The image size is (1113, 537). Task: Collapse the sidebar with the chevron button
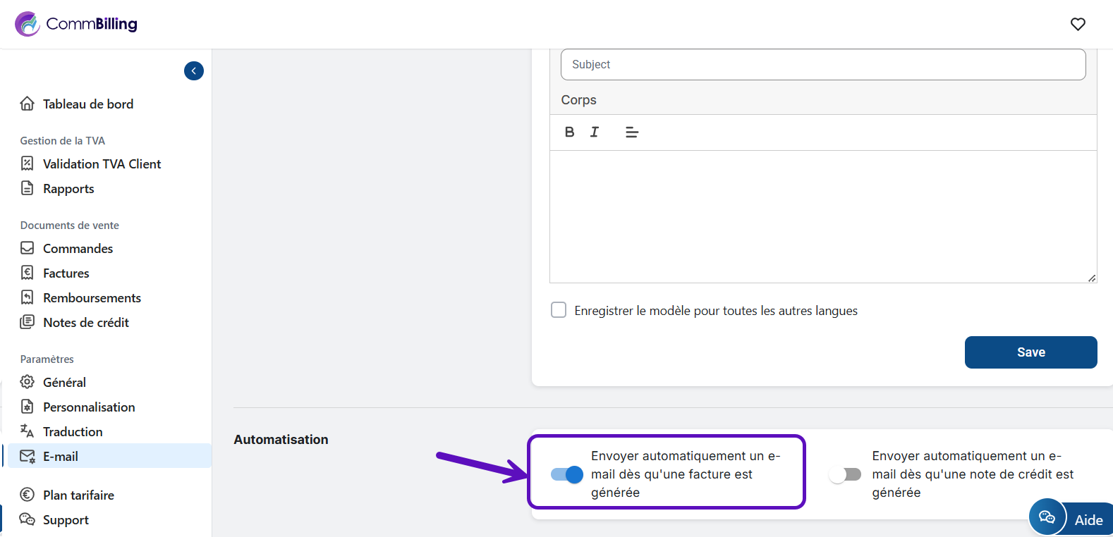194,71
